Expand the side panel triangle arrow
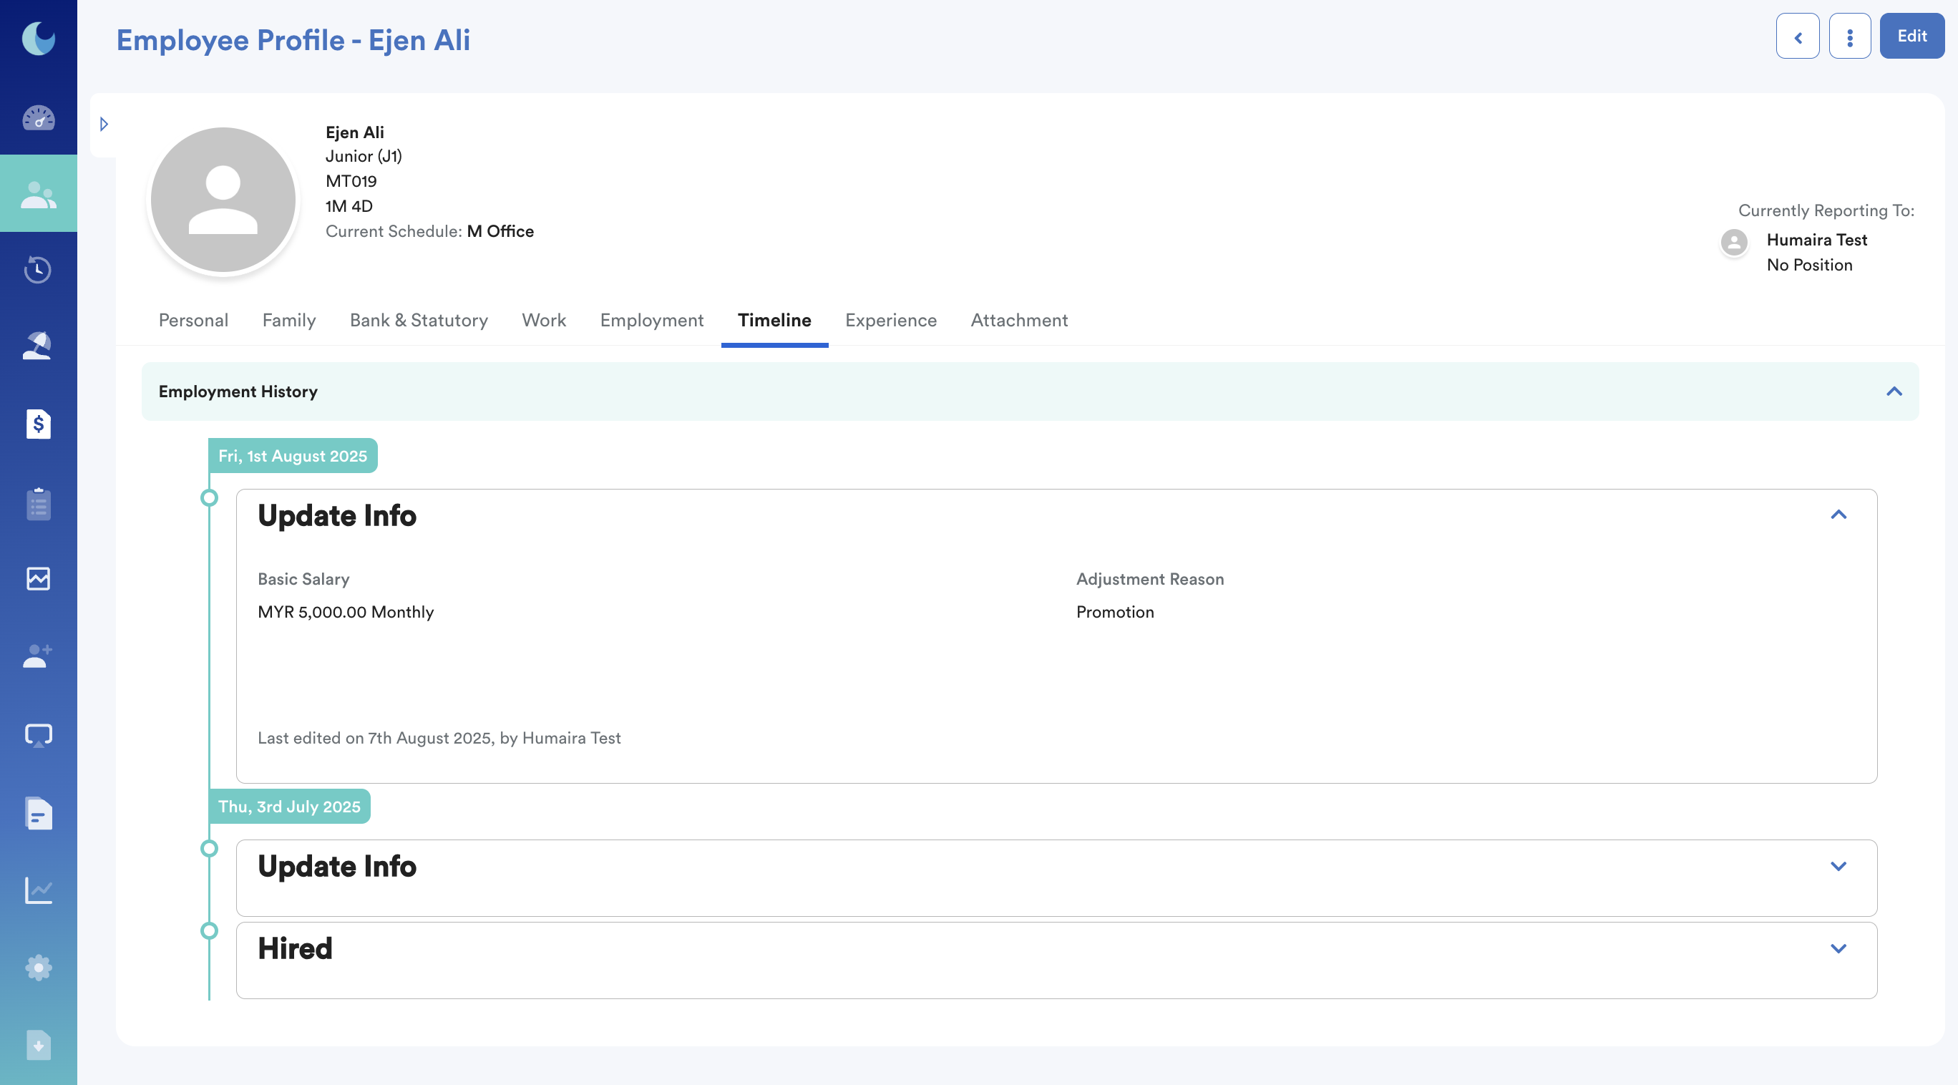 [x=104, y=124]
